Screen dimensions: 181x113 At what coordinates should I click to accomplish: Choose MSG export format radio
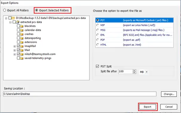pyautogui.click(x=98, y=30)
